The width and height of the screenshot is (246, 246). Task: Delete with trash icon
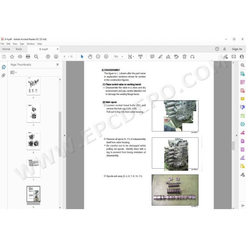tap(184, 57)
